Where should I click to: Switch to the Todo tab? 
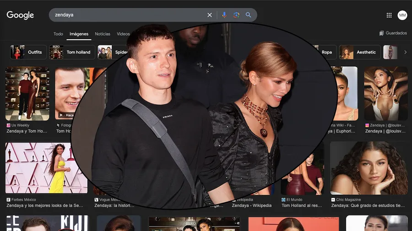pyautogui.click(x=58, y=34)
